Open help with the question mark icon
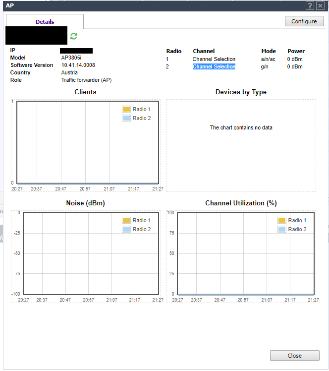The width and height of the screenshot is (329, 371). point(310,5)
